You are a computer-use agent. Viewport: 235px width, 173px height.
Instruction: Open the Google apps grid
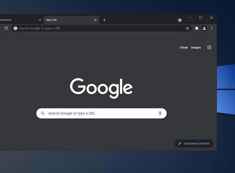pos(209,47)
